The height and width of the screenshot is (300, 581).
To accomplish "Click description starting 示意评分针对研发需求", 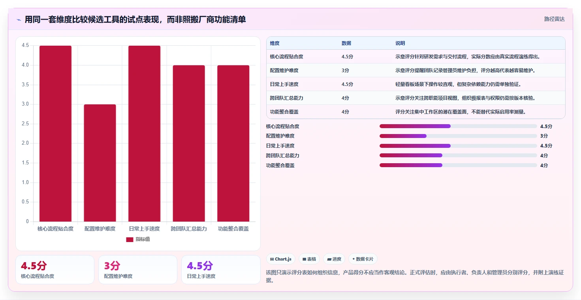I will coord(468,57).
